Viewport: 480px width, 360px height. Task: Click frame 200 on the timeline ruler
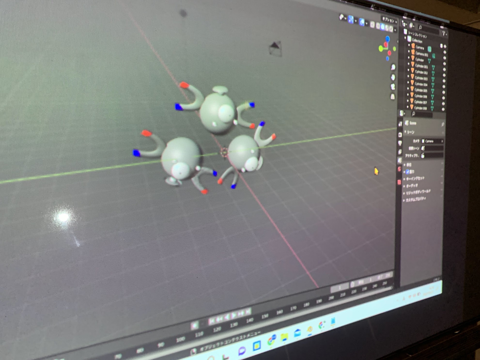(331, 298)
